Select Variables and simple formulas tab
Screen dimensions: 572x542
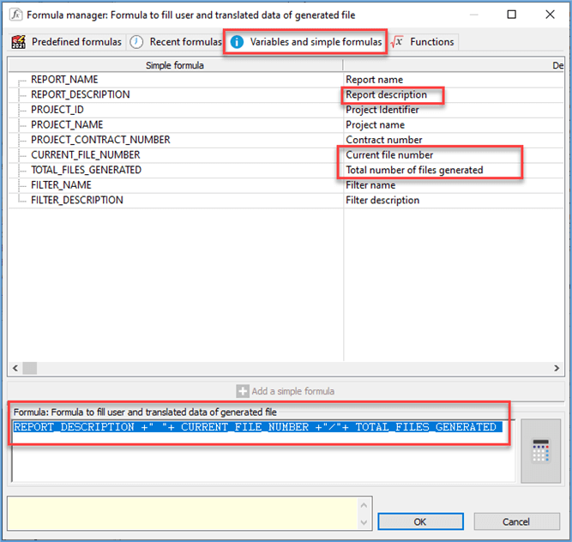(305, 42)
